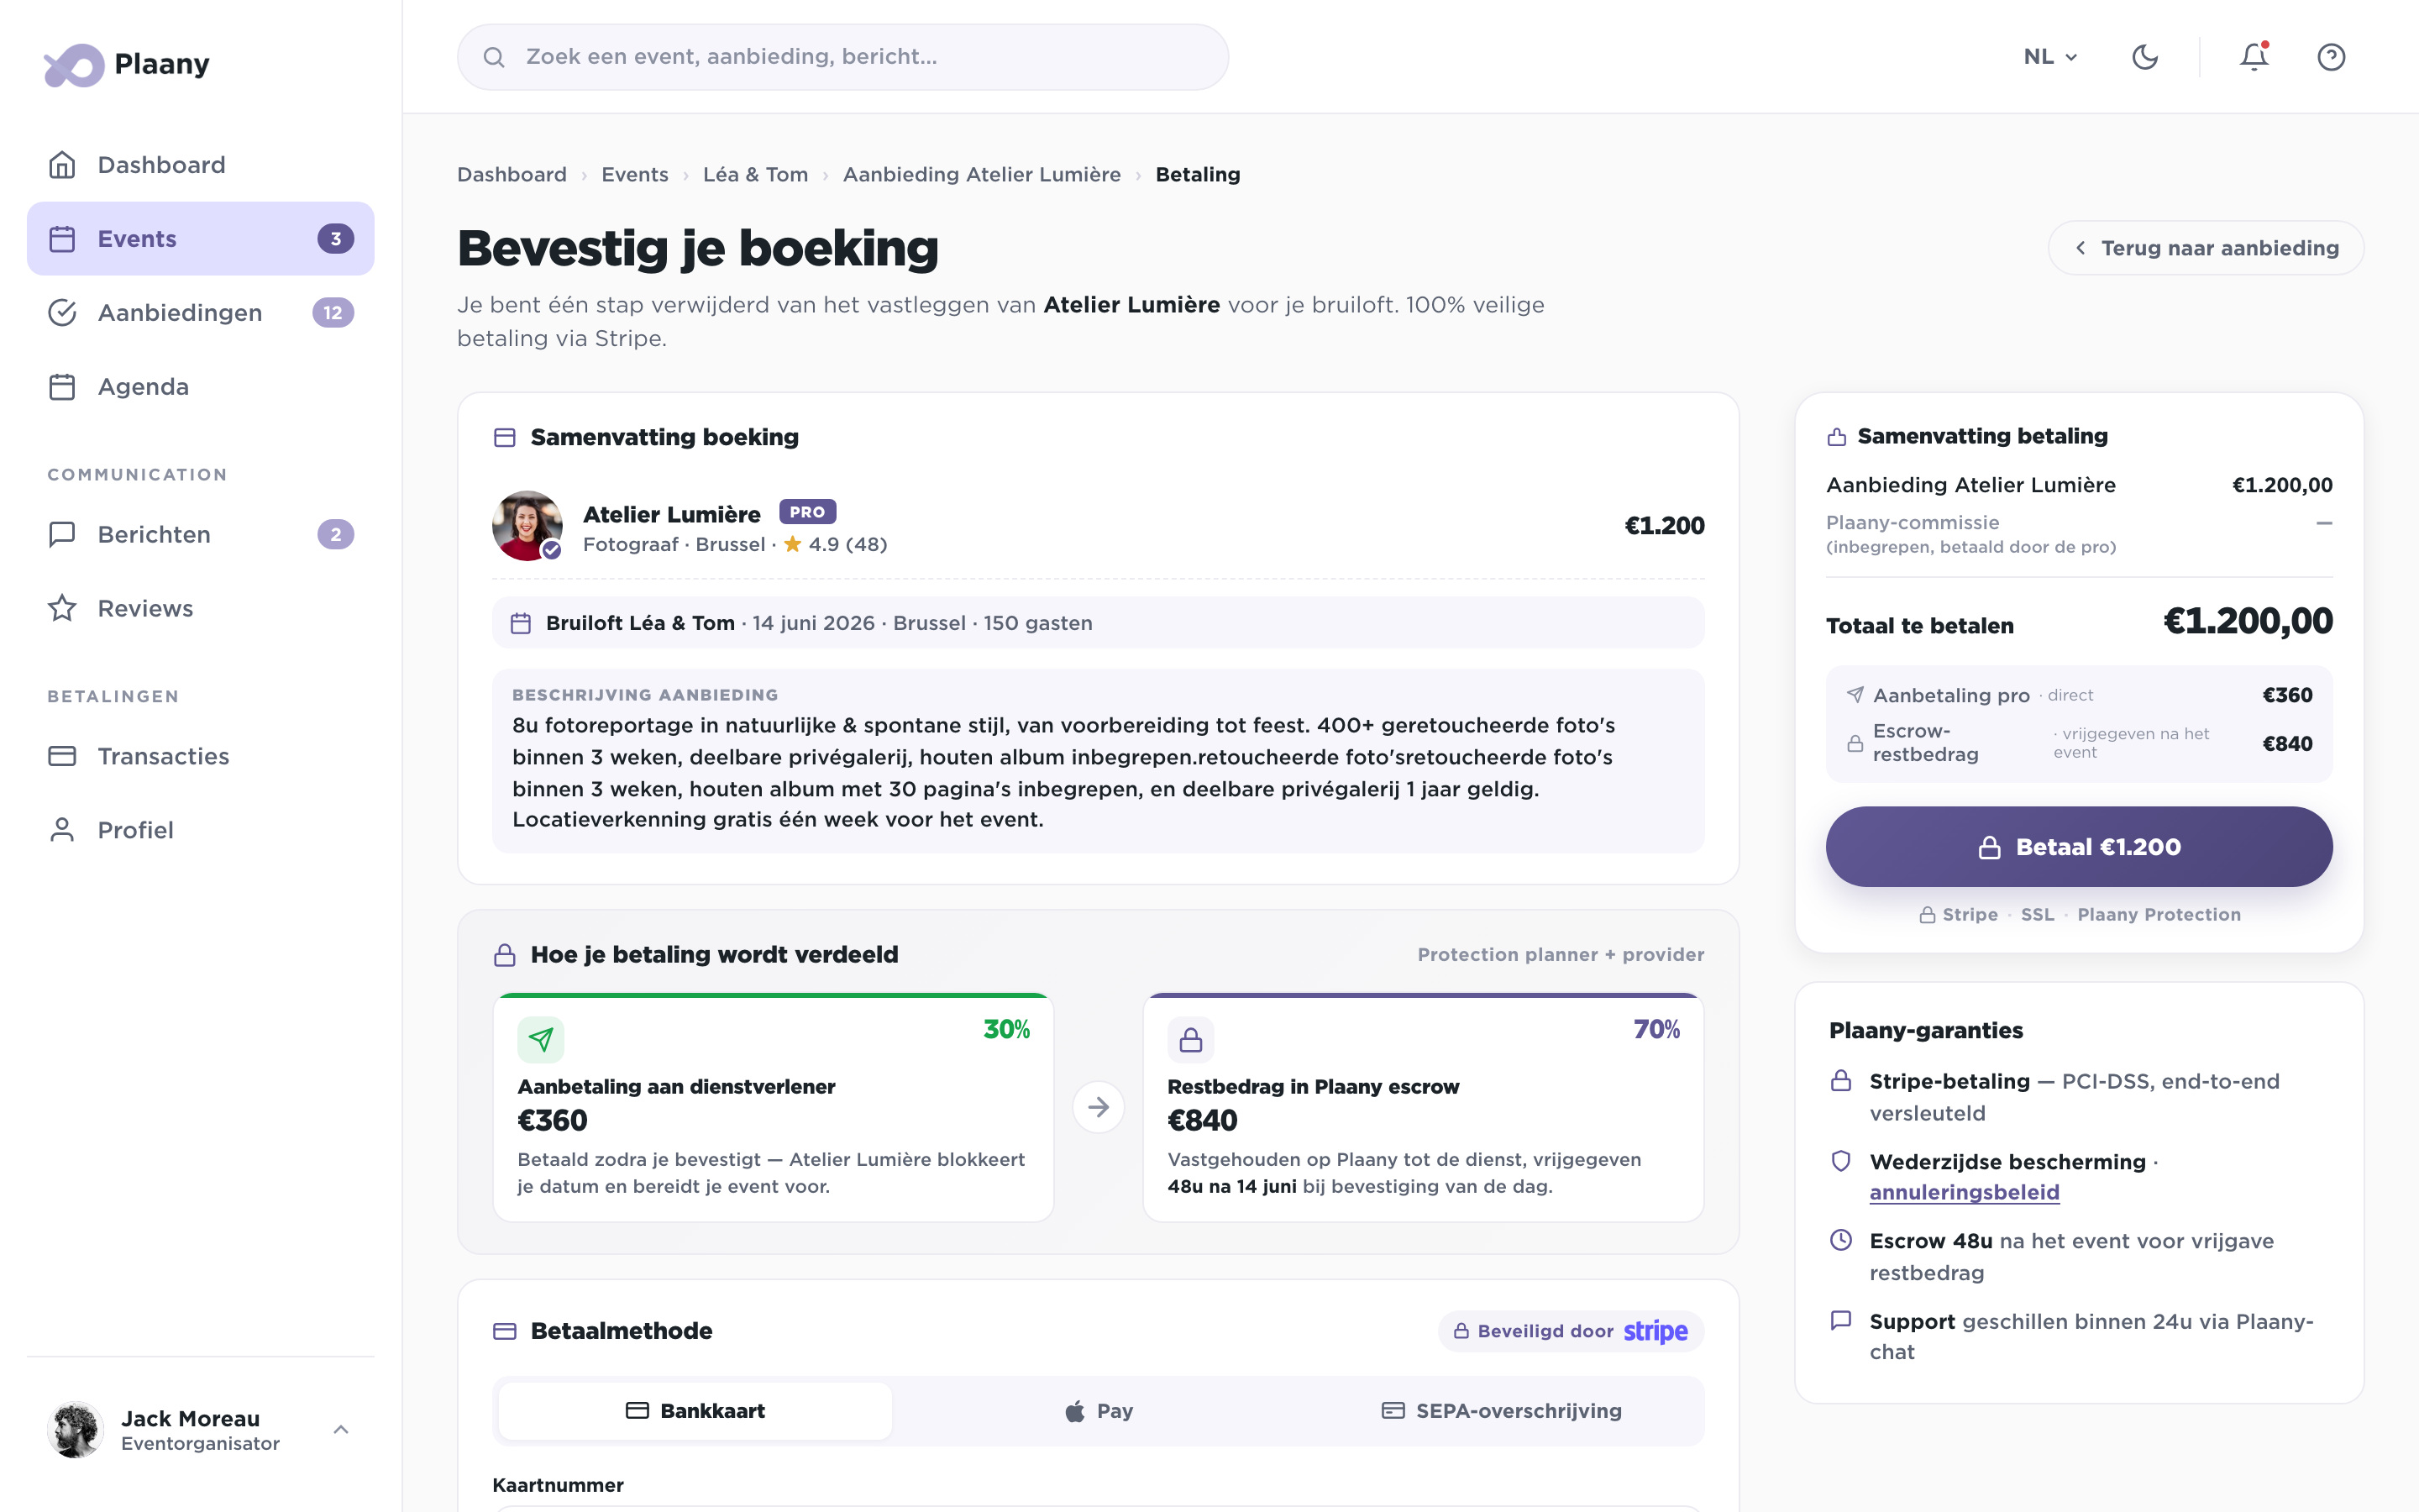Go to Aanbieding Atelier Lumière breadcrumb
The height and width of the screenshot is (1512, 2419).
click(x=982, y=175)
